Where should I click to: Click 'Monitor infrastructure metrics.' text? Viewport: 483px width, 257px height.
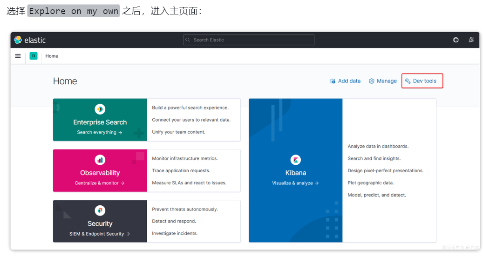pos(185,158)
